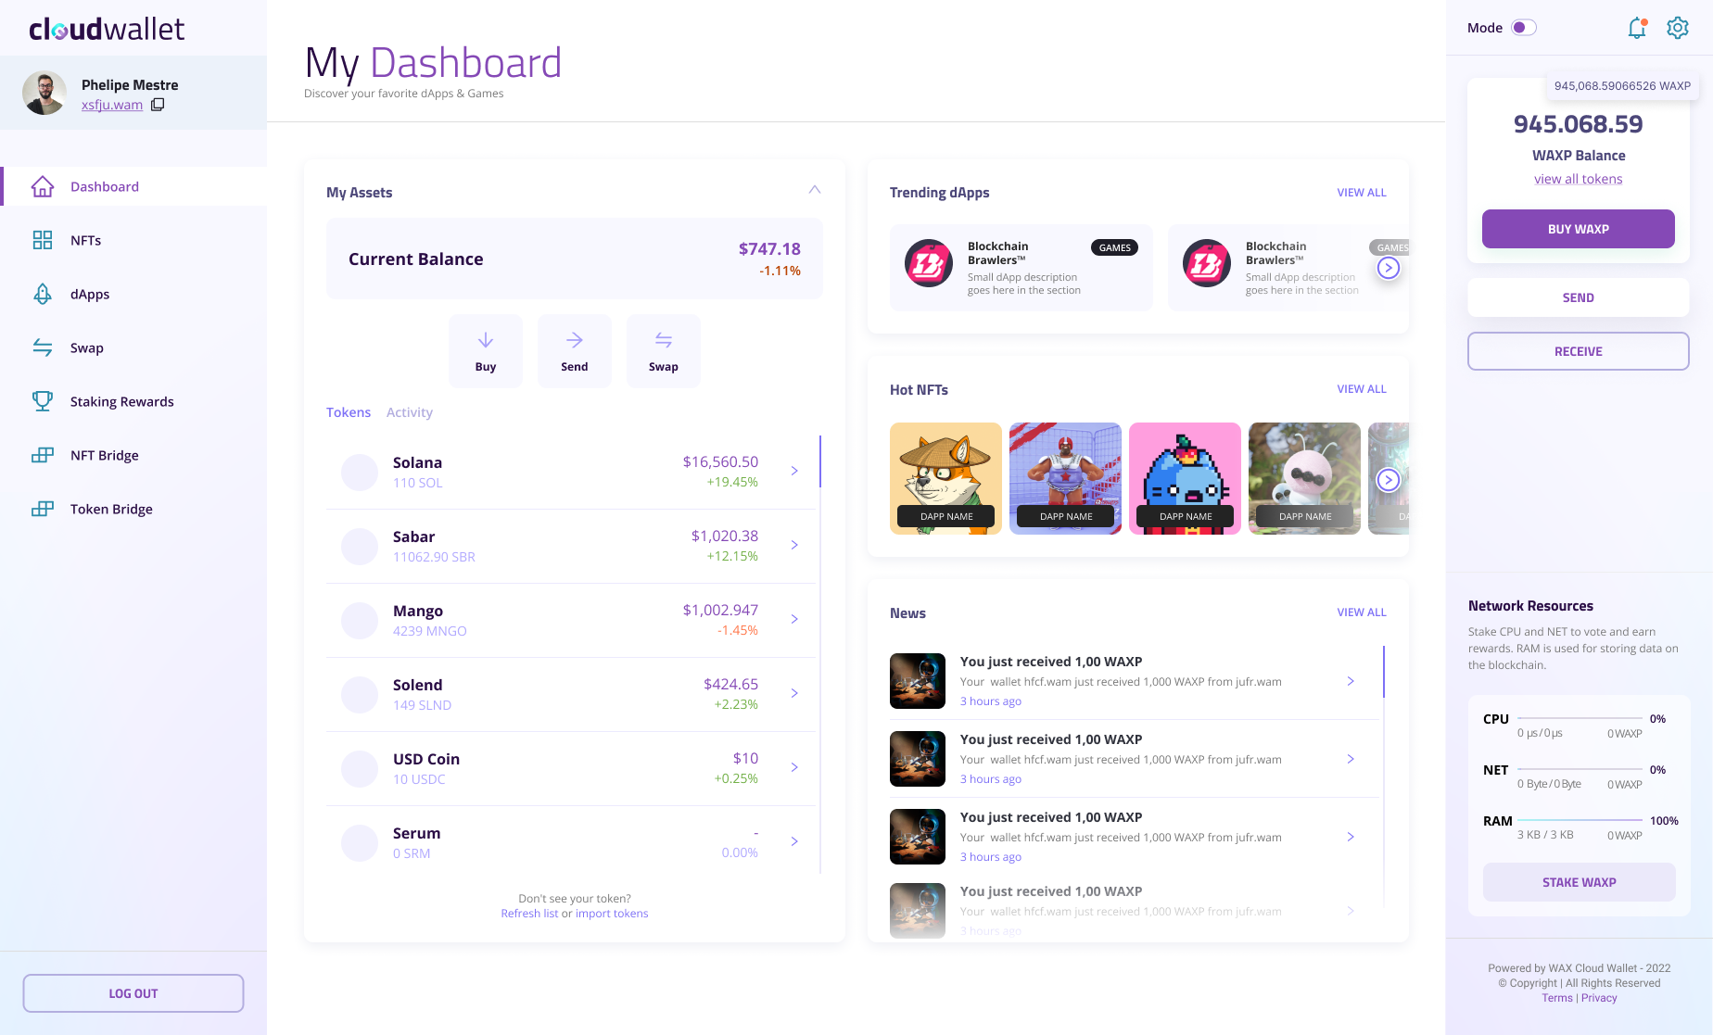Expand the USD Coin row chevron
The height and width of the screenshot is (1035, 1713).
(x=794, y=767)
